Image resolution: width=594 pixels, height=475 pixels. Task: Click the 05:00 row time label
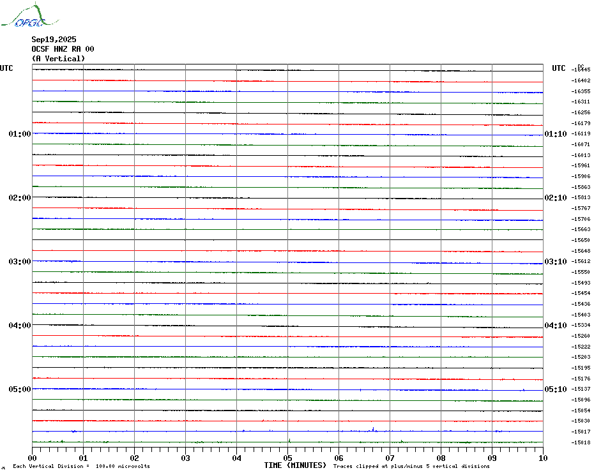[x=20, y=389]
